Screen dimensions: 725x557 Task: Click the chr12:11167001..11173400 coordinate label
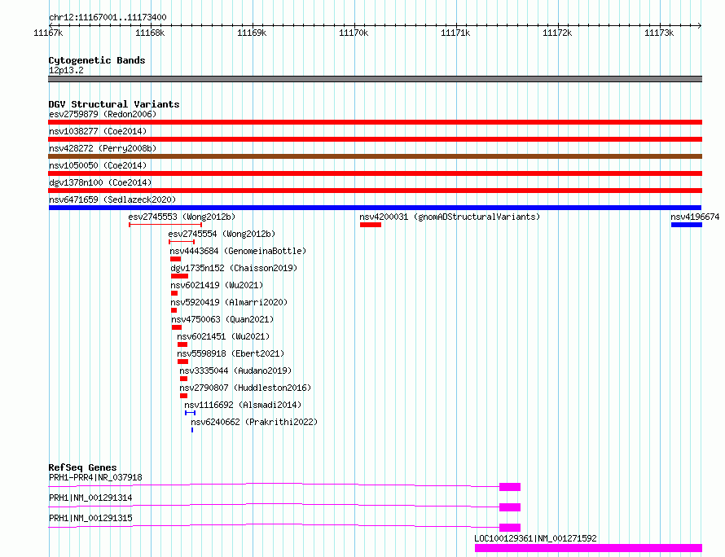108,18
